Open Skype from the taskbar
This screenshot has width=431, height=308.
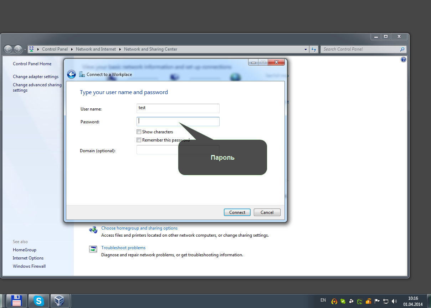pos(39,301)
